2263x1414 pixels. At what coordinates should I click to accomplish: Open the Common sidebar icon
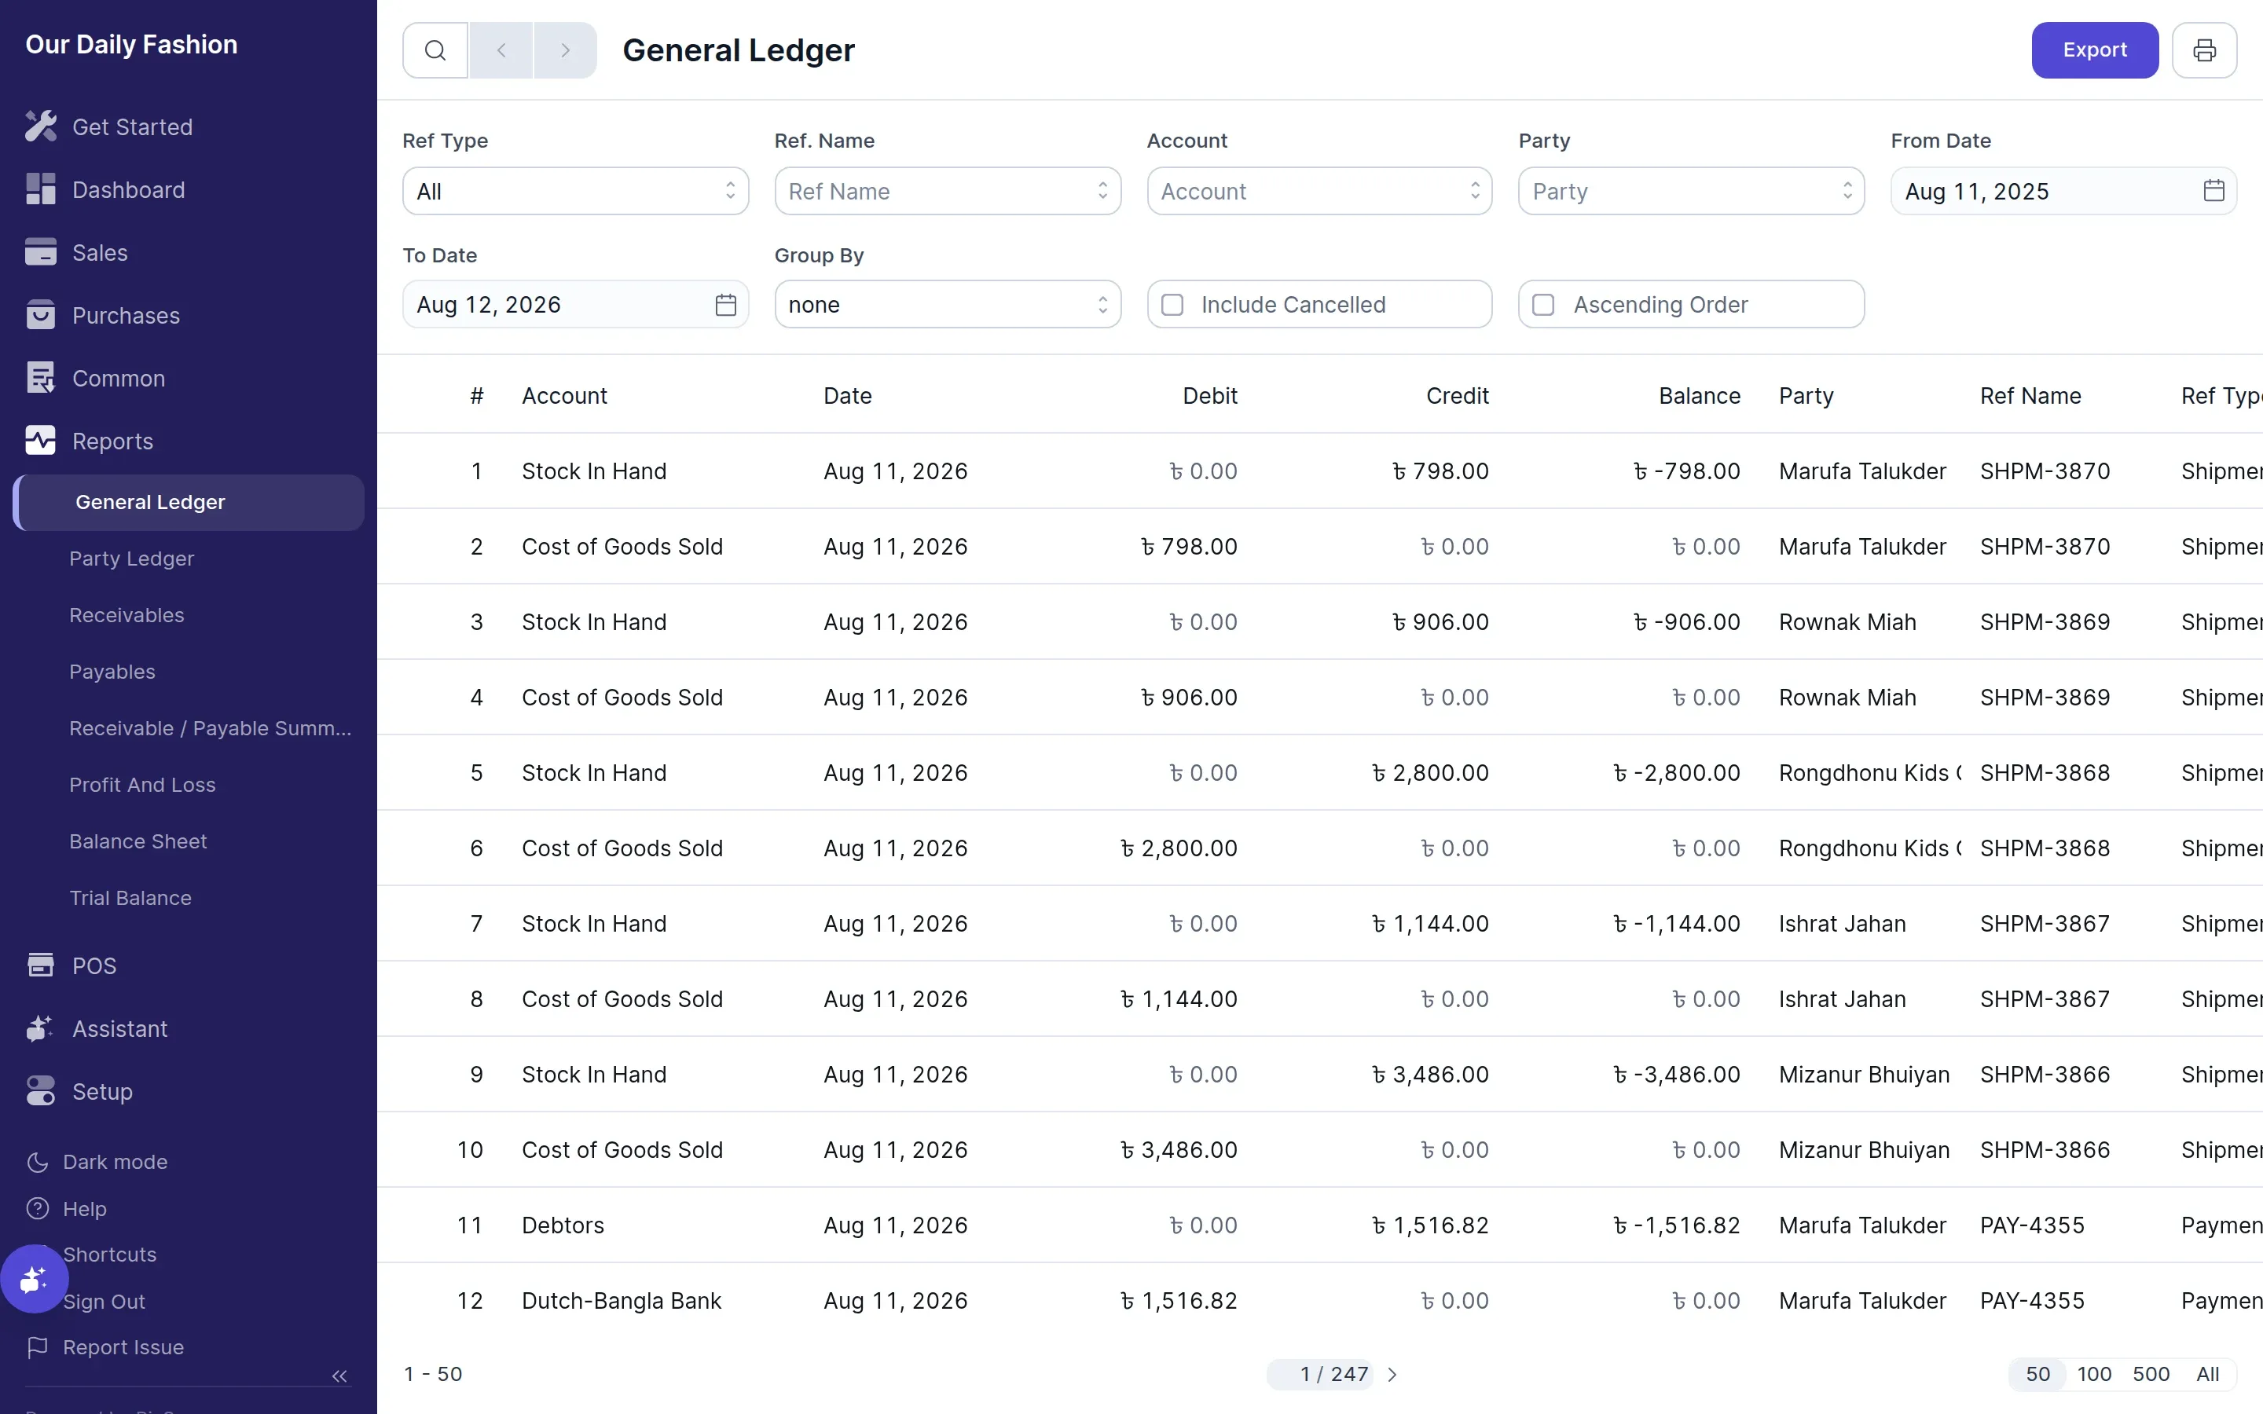coord(40,378)
